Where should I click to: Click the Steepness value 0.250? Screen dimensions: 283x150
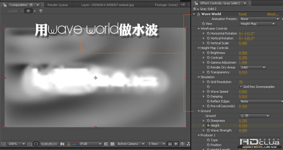coord(243,121)
